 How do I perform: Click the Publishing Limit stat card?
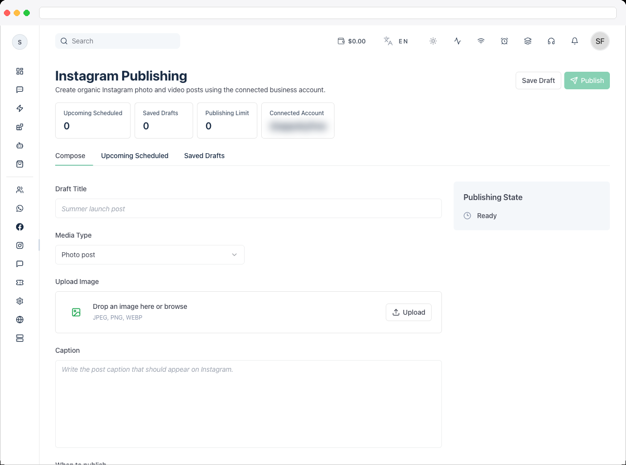pyautogui.click(x=227, y=121)
